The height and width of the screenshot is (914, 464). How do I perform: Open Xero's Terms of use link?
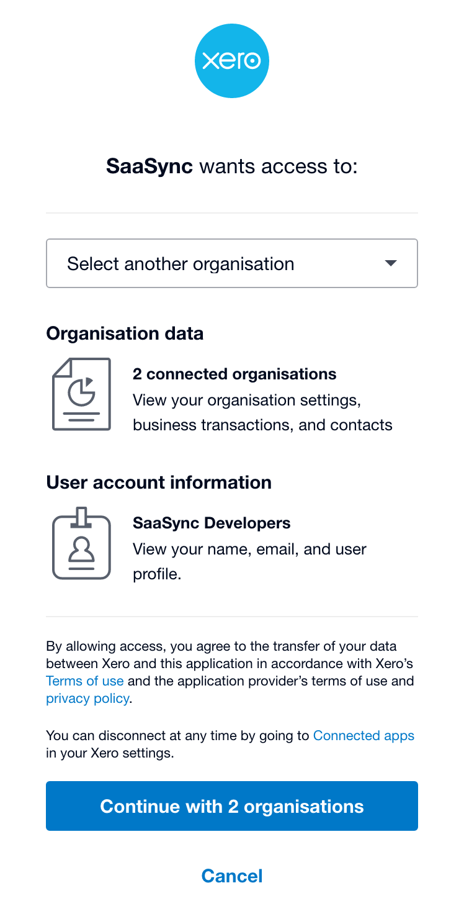point(85,681)
